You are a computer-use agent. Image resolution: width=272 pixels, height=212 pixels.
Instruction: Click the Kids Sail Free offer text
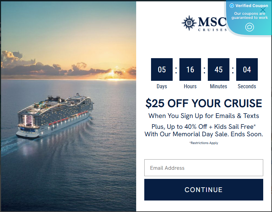point(203,127)
